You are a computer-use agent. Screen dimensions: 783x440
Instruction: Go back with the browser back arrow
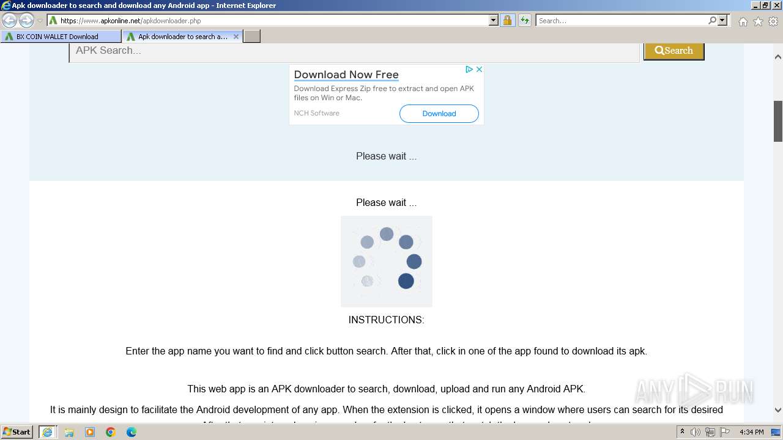coord(10,21)
